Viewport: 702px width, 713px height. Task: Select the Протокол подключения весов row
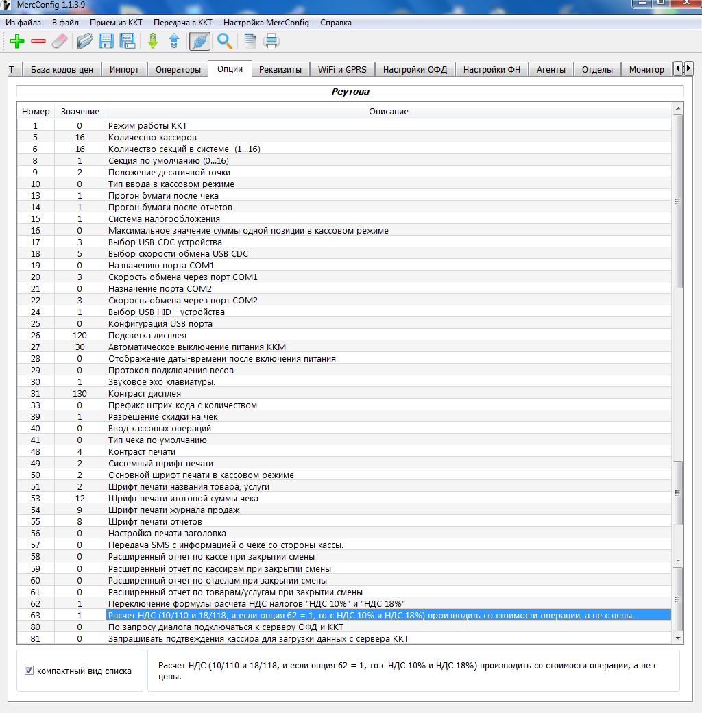(x=344, y=371)
